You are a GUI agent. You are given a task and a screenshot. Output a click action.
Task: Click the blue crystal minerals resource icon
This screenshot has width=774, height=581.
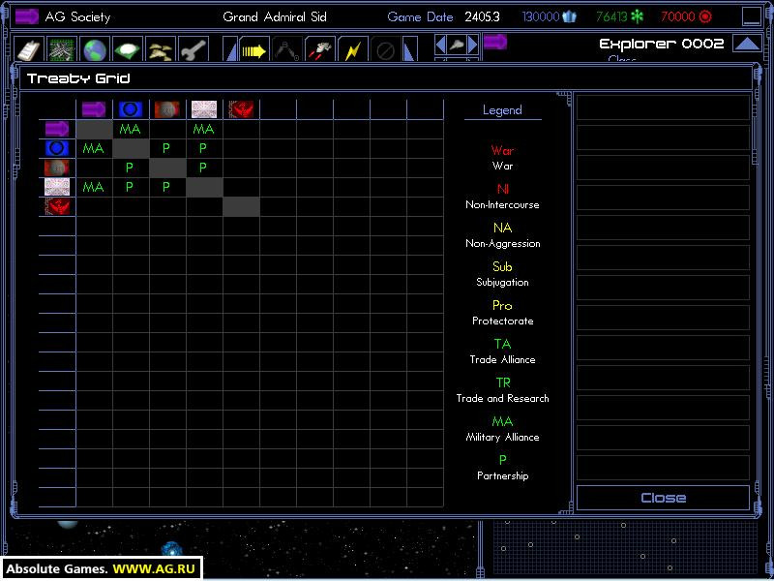[x=569, y=17]
